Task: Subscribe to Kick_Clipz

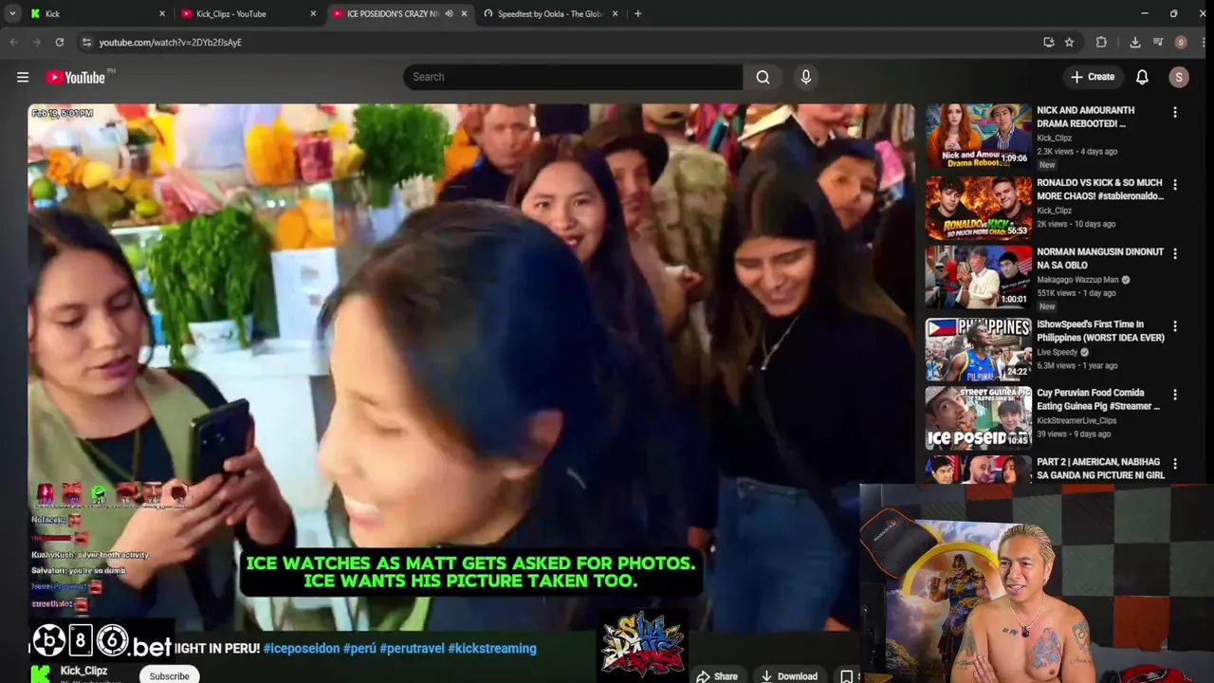Action: [x=169, y=675]
